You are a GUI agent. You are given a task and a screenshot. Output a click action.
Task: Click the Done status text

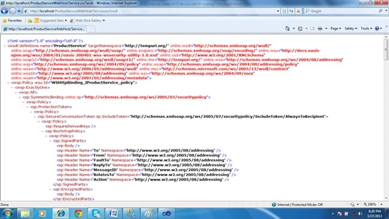4,205
